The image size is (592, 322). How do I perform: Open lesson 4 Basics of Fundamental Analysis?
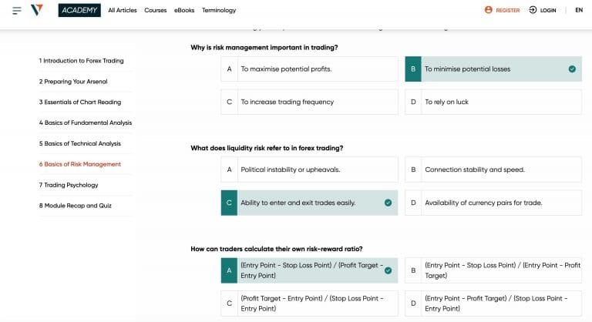86,122
